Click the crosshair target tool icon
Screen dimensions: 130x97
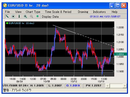[x=13, y=16]
